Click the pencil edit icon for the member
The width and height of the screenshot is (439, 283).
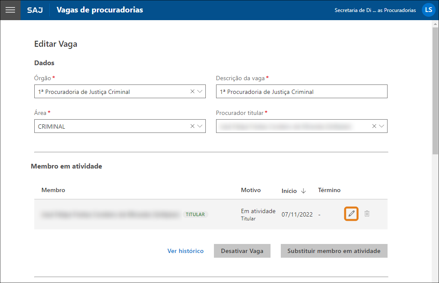pos(351,214)
